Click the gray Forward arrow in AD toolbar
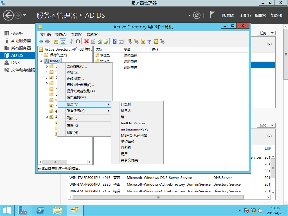Image resolution: width=288 pixels, height=216 pixels. click(x=47, y=42)
